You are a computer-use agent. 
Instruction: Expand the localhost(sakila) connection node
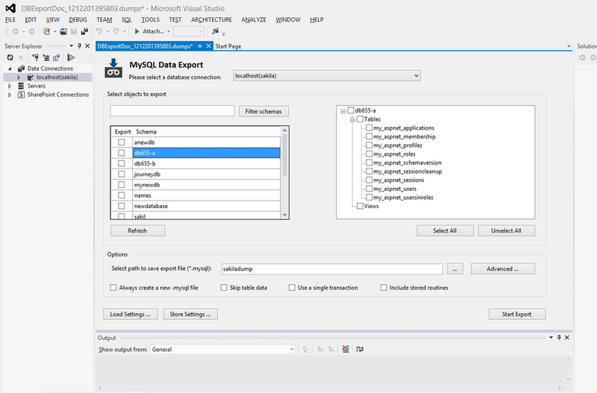pyautogui.click(x=19, y=78)
